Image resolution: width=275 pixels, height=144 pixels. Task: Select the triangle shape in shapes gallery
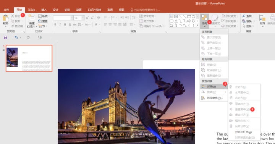[x=176, y=21]
